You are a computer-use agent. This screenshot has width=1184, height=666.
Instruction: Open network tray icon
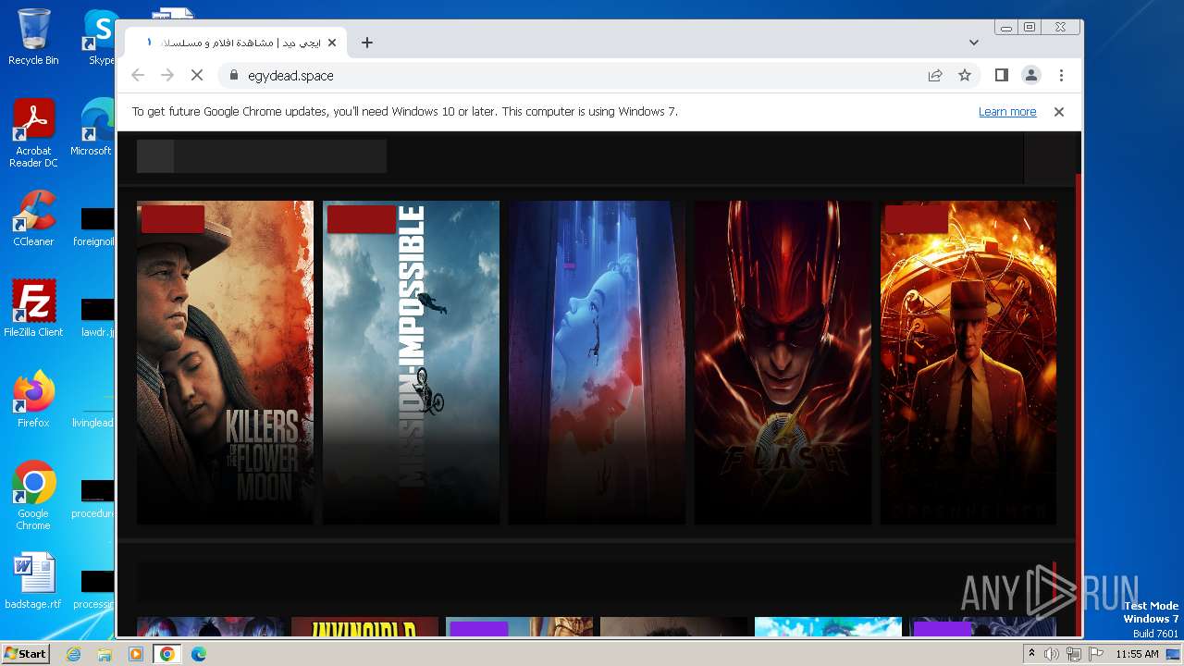(x=1073, y=654)
